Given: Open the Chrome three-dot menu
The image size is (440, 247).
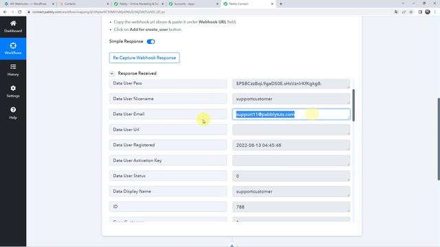Looking at the screenshot, I should click(435, 12).
